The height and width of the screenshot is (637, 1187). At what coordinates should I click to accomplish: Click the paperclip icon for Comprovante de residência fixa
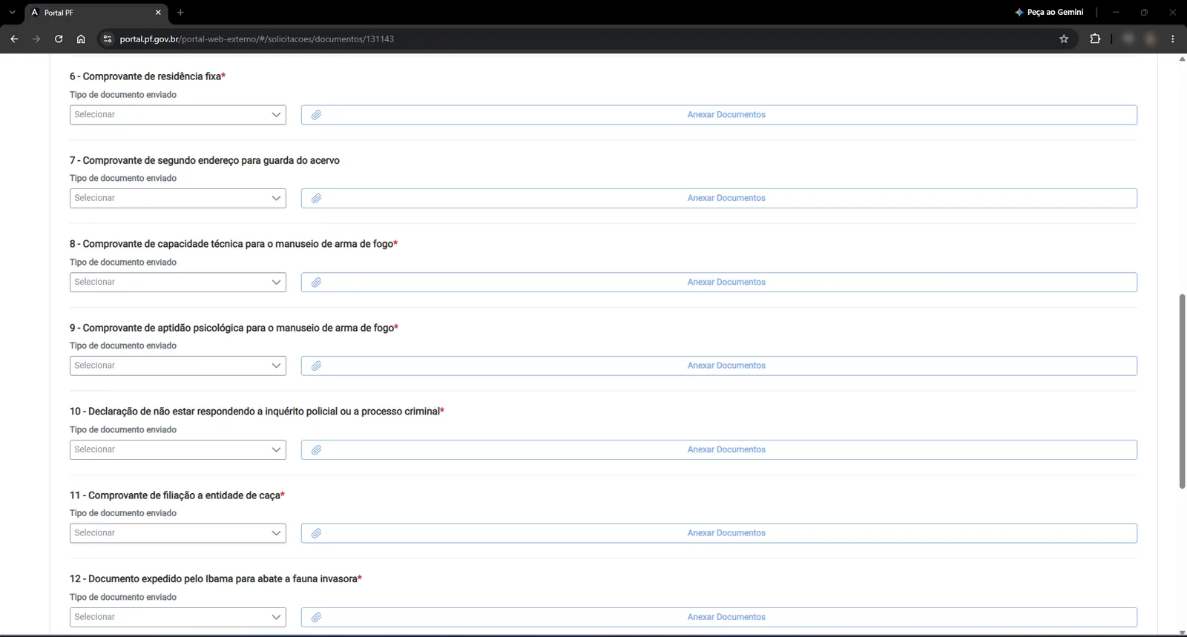316,115
